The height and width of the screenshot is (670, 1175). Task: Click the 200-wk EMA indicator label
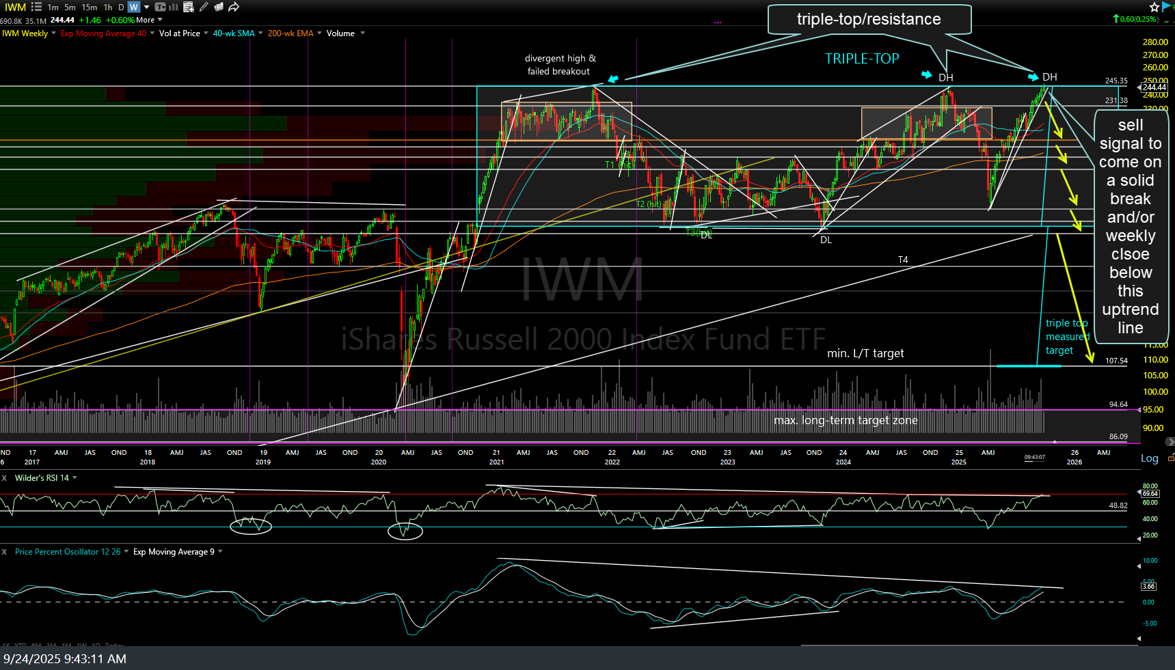[290, 33]
